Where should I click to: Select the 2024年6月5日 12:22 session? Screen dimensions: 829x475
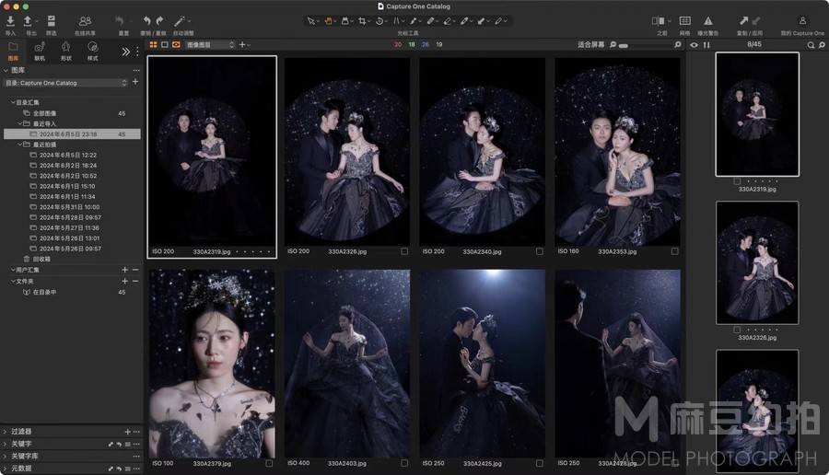point(68,155)
